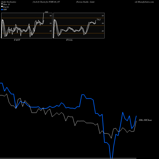Viewport: 159px width, 159px height.
Task: Click the blue OBV legend swatch
Action: (2, 10)
